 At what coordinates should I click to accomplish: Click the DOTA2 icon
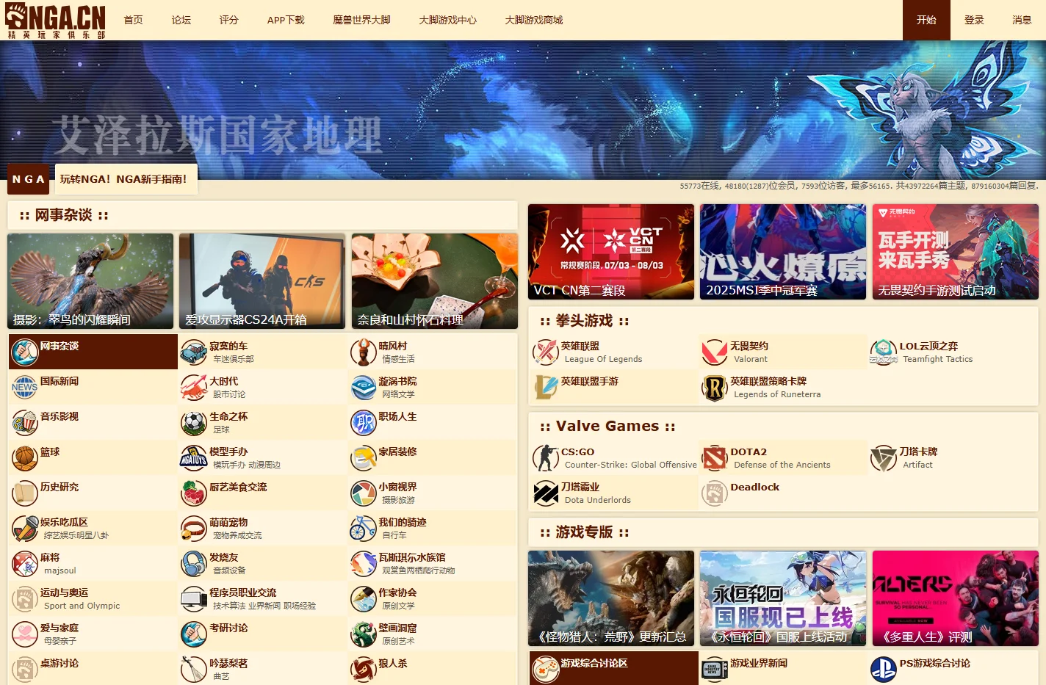[715, 457]
